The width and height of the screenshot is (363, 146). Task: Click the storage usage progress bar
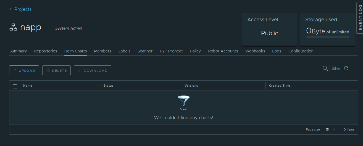327,37
